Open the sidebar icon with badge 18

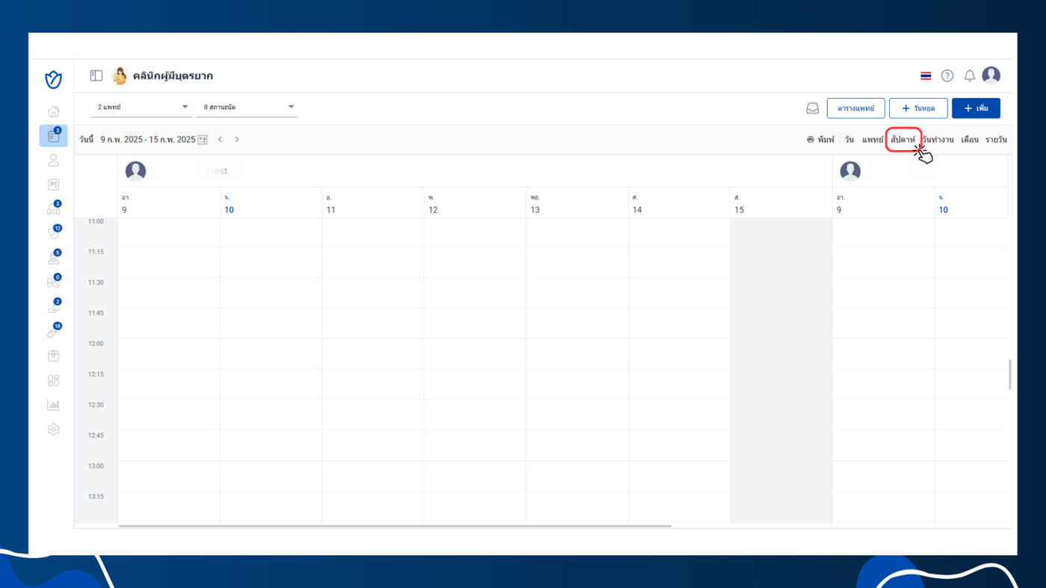pos(53,331)
